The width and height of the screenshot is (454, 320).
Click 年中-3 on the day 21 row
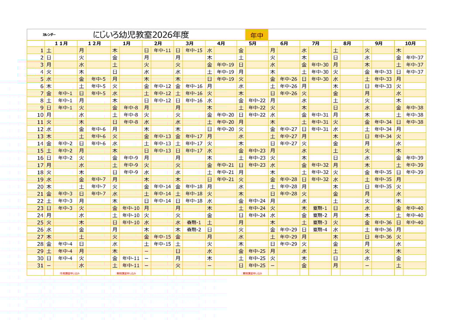tap(65, 194)
